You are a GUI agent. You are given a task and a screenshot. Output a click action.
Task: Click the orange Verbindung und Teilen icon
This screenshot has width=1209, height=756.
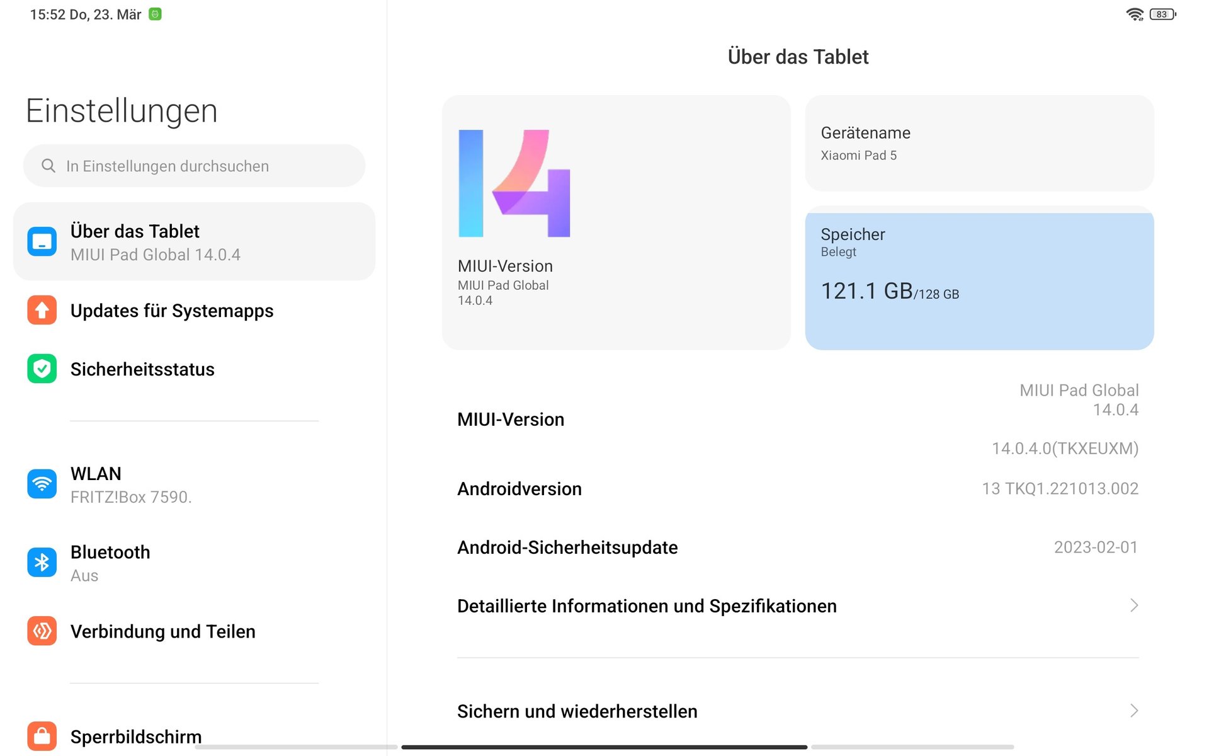pos(42,631)
